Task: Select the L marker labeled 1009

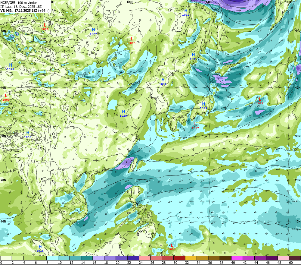Action: point(6,95)
